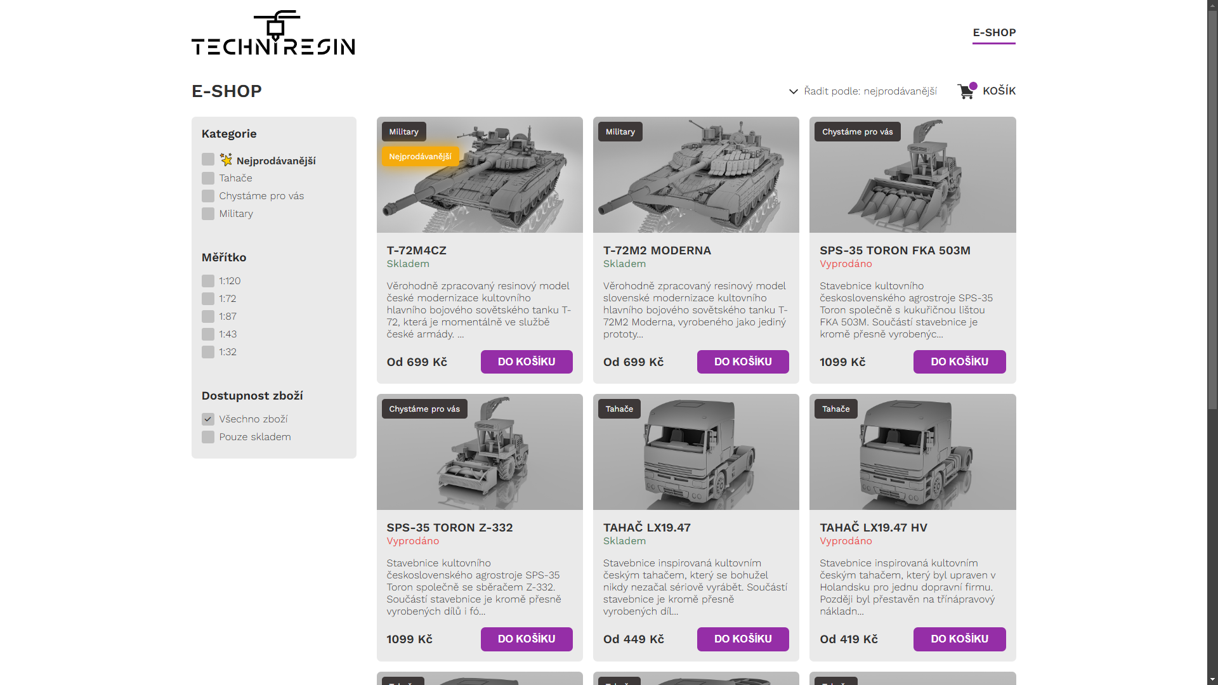This screenshot has height=685, width=1218.
Task: Click the star icon beside Nejprodávanější
Action: (x=226, y=159)
